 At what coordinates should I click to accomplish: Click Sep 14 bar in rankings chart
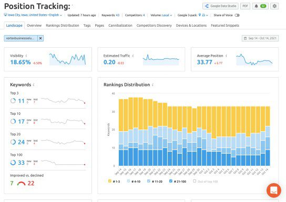pos(121,132)
